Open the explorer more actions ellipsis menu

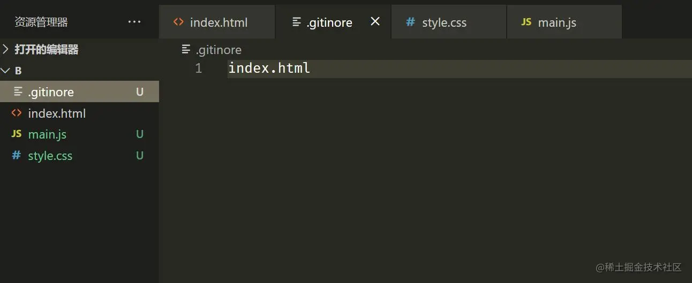134,22
